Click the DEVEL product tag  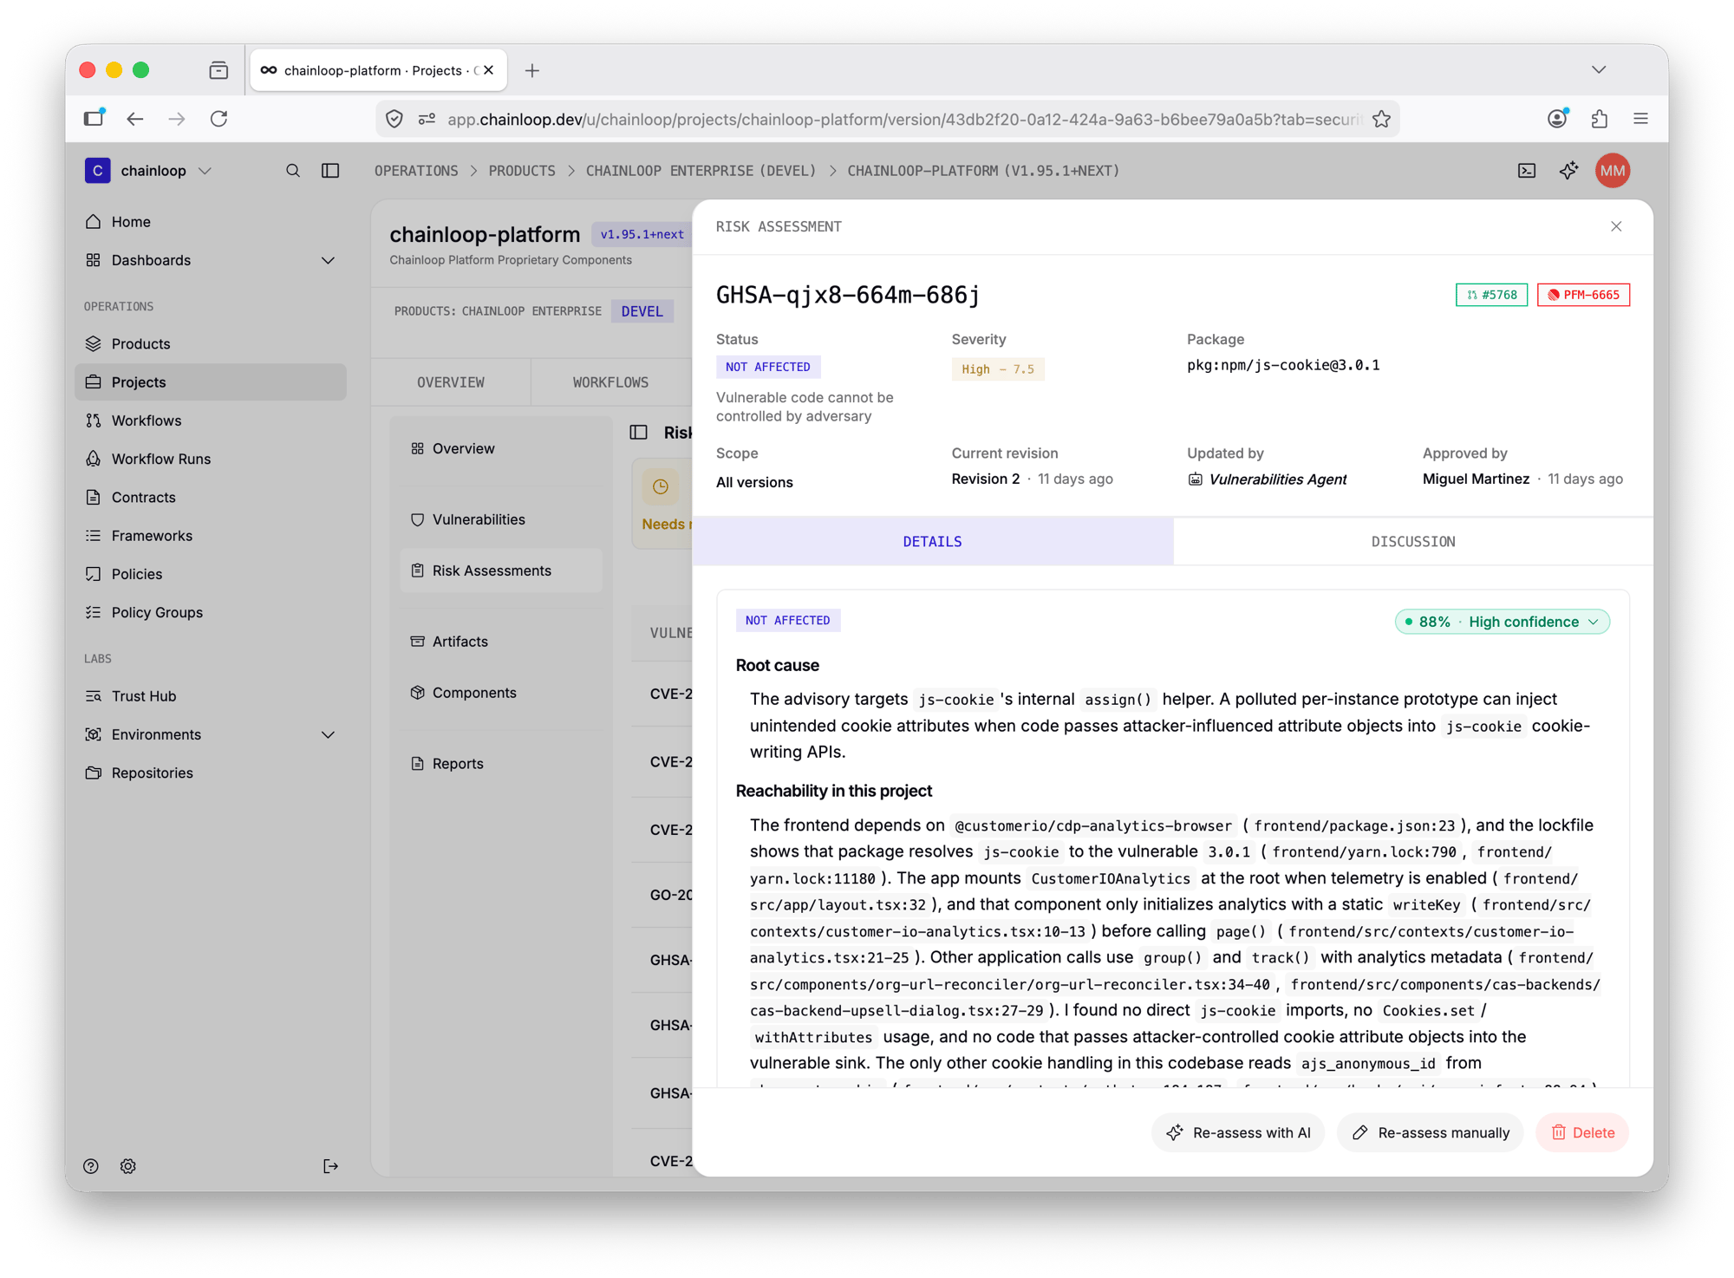click(x=642, y=311)
